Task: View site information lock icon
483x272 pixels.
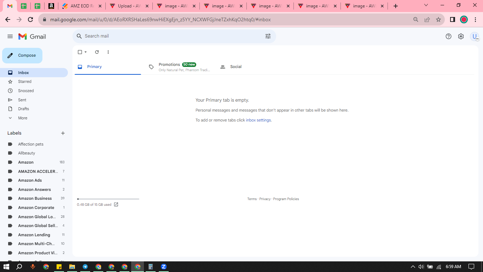Action: 45,19
